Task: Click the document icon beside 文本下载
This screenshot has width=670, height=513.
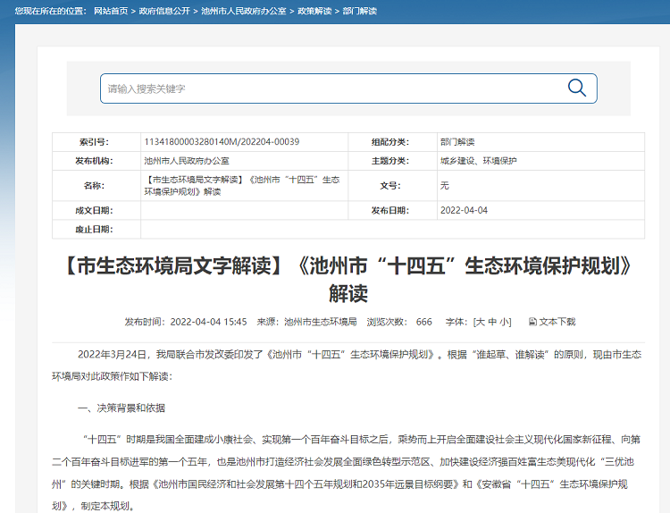Action: pos(532,322)
